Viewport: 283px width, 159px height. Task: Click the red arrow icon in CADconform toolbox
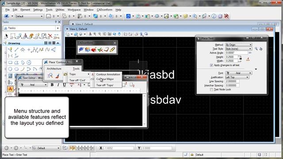tap(94, 49)
